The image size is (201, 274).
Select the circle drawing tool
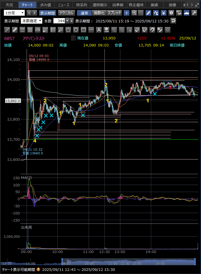click(x=76, y=30)
